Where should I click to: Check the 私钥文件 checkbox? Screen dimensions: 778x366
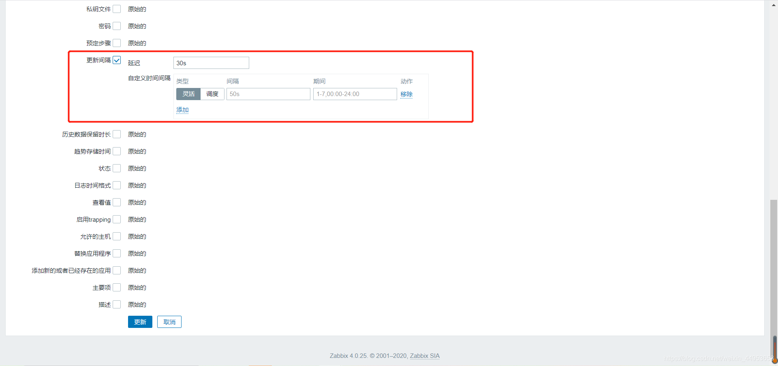[117, 9]
